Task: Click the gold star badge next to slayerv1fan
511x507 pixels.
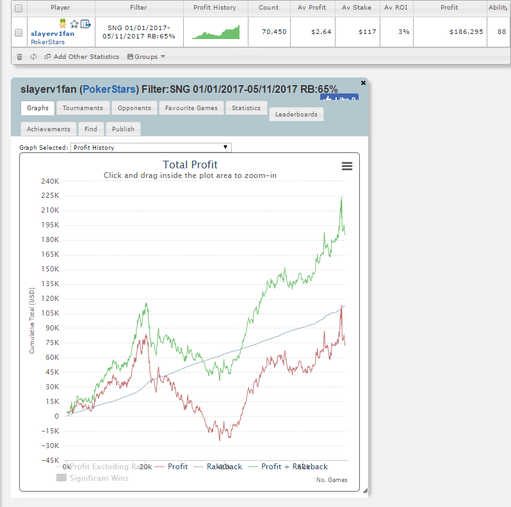Action: click(x=64, y=24)
